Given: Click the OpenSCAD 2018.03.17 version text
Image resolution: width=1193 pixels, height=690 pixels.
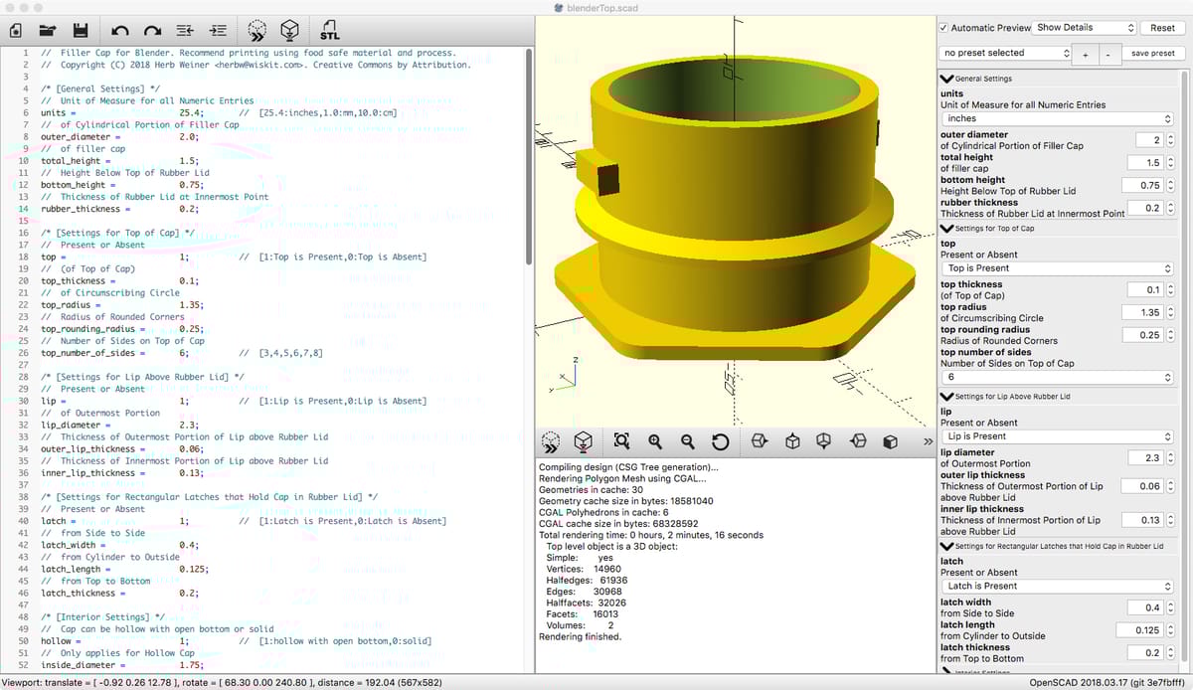Looking at the screenshot, I should (x=1108, y=683).
